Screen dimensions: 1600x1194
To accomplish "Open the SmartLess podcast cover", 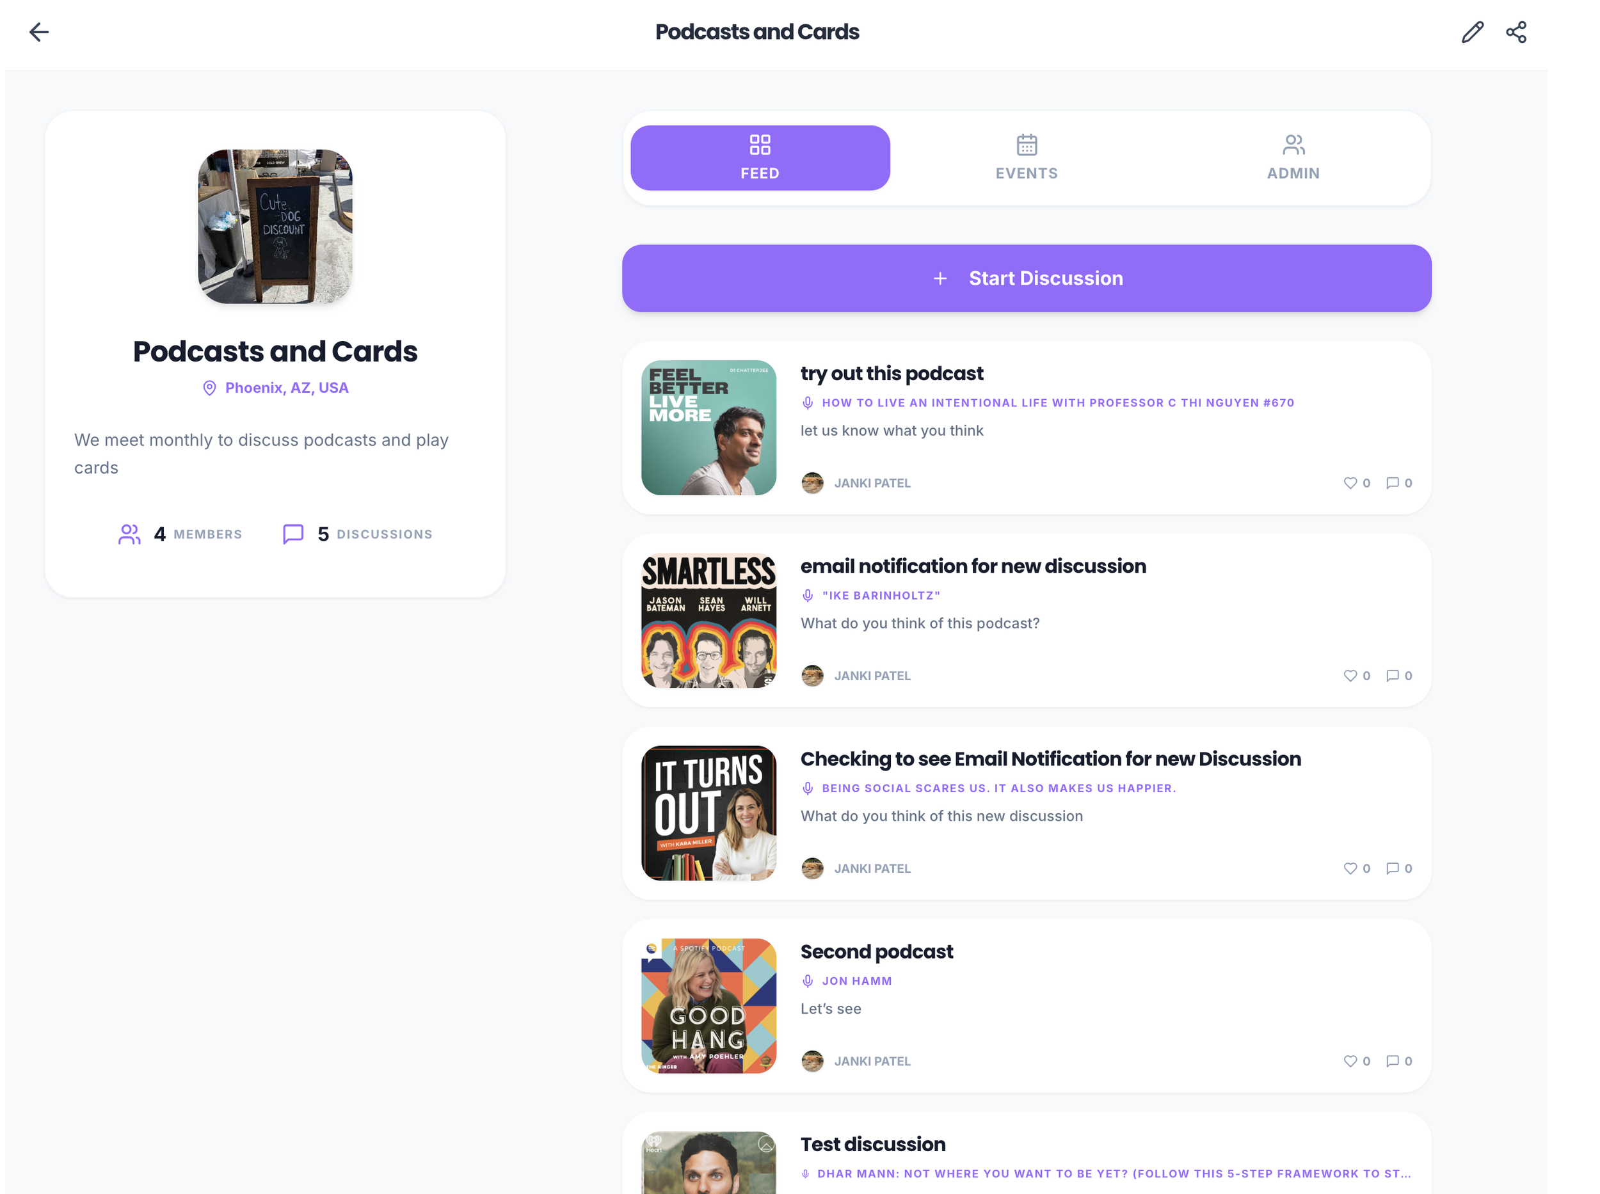I will [708, 621].
